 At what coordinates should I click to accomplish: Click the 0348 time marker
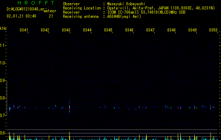click(171, 30)
